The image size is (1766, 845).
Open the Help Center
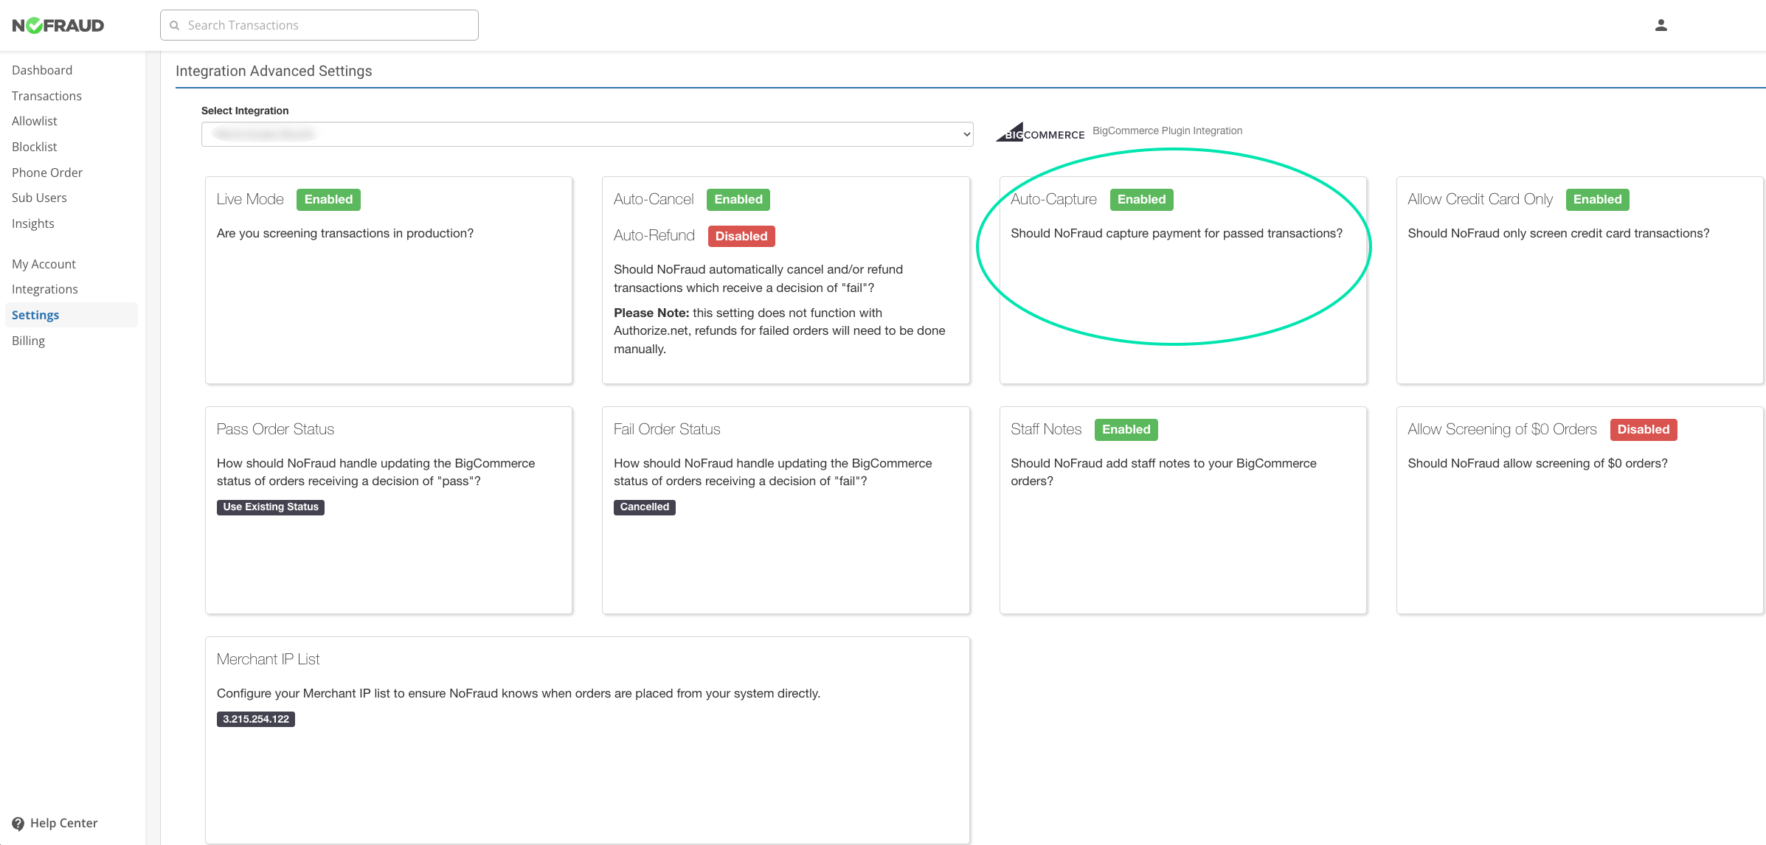pos(55,822)
